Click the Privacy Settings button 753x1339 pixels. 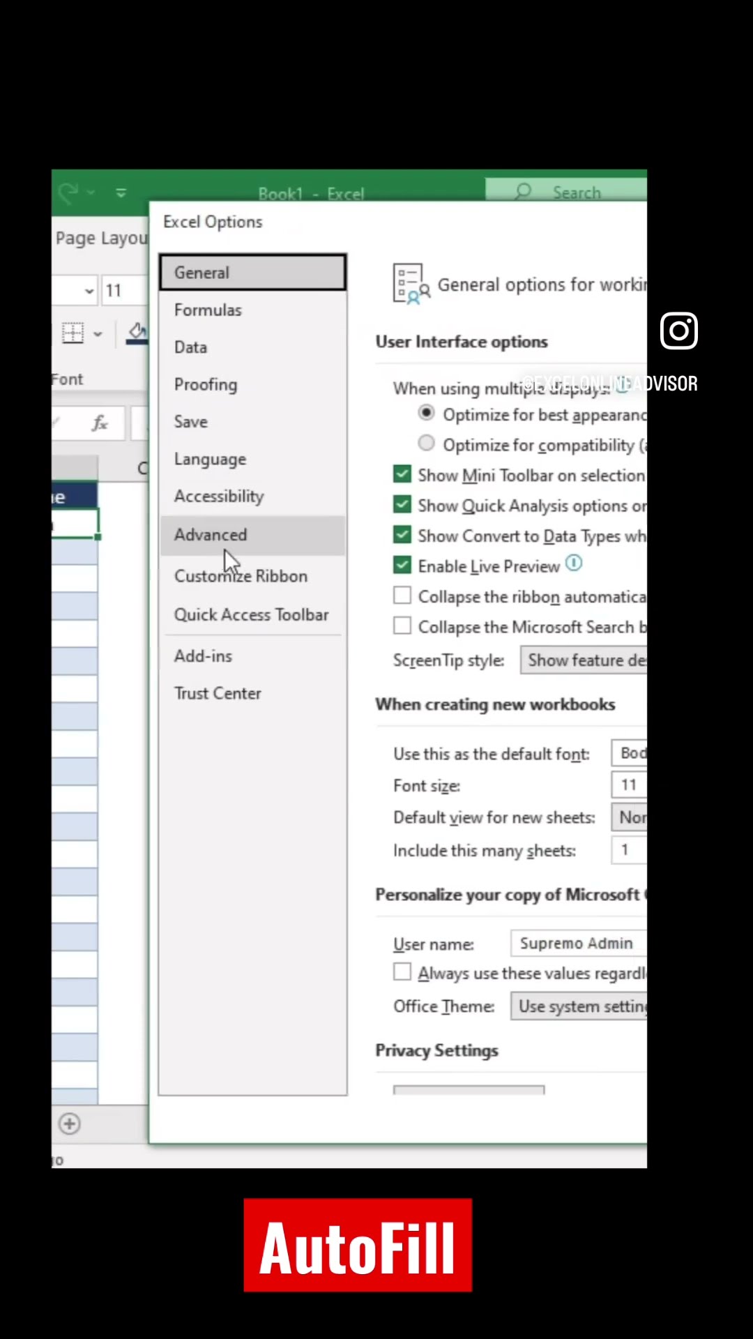coord(469,1090)
